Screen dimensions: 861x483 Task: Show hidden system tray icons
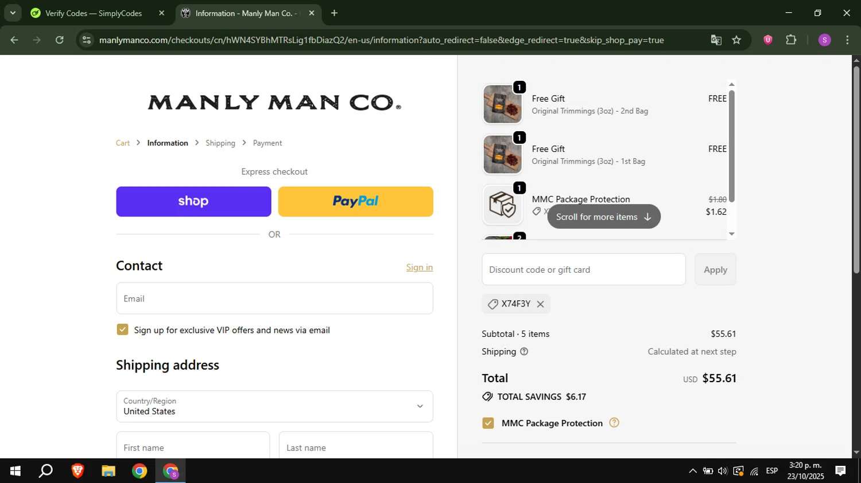[x=693, y=471]
